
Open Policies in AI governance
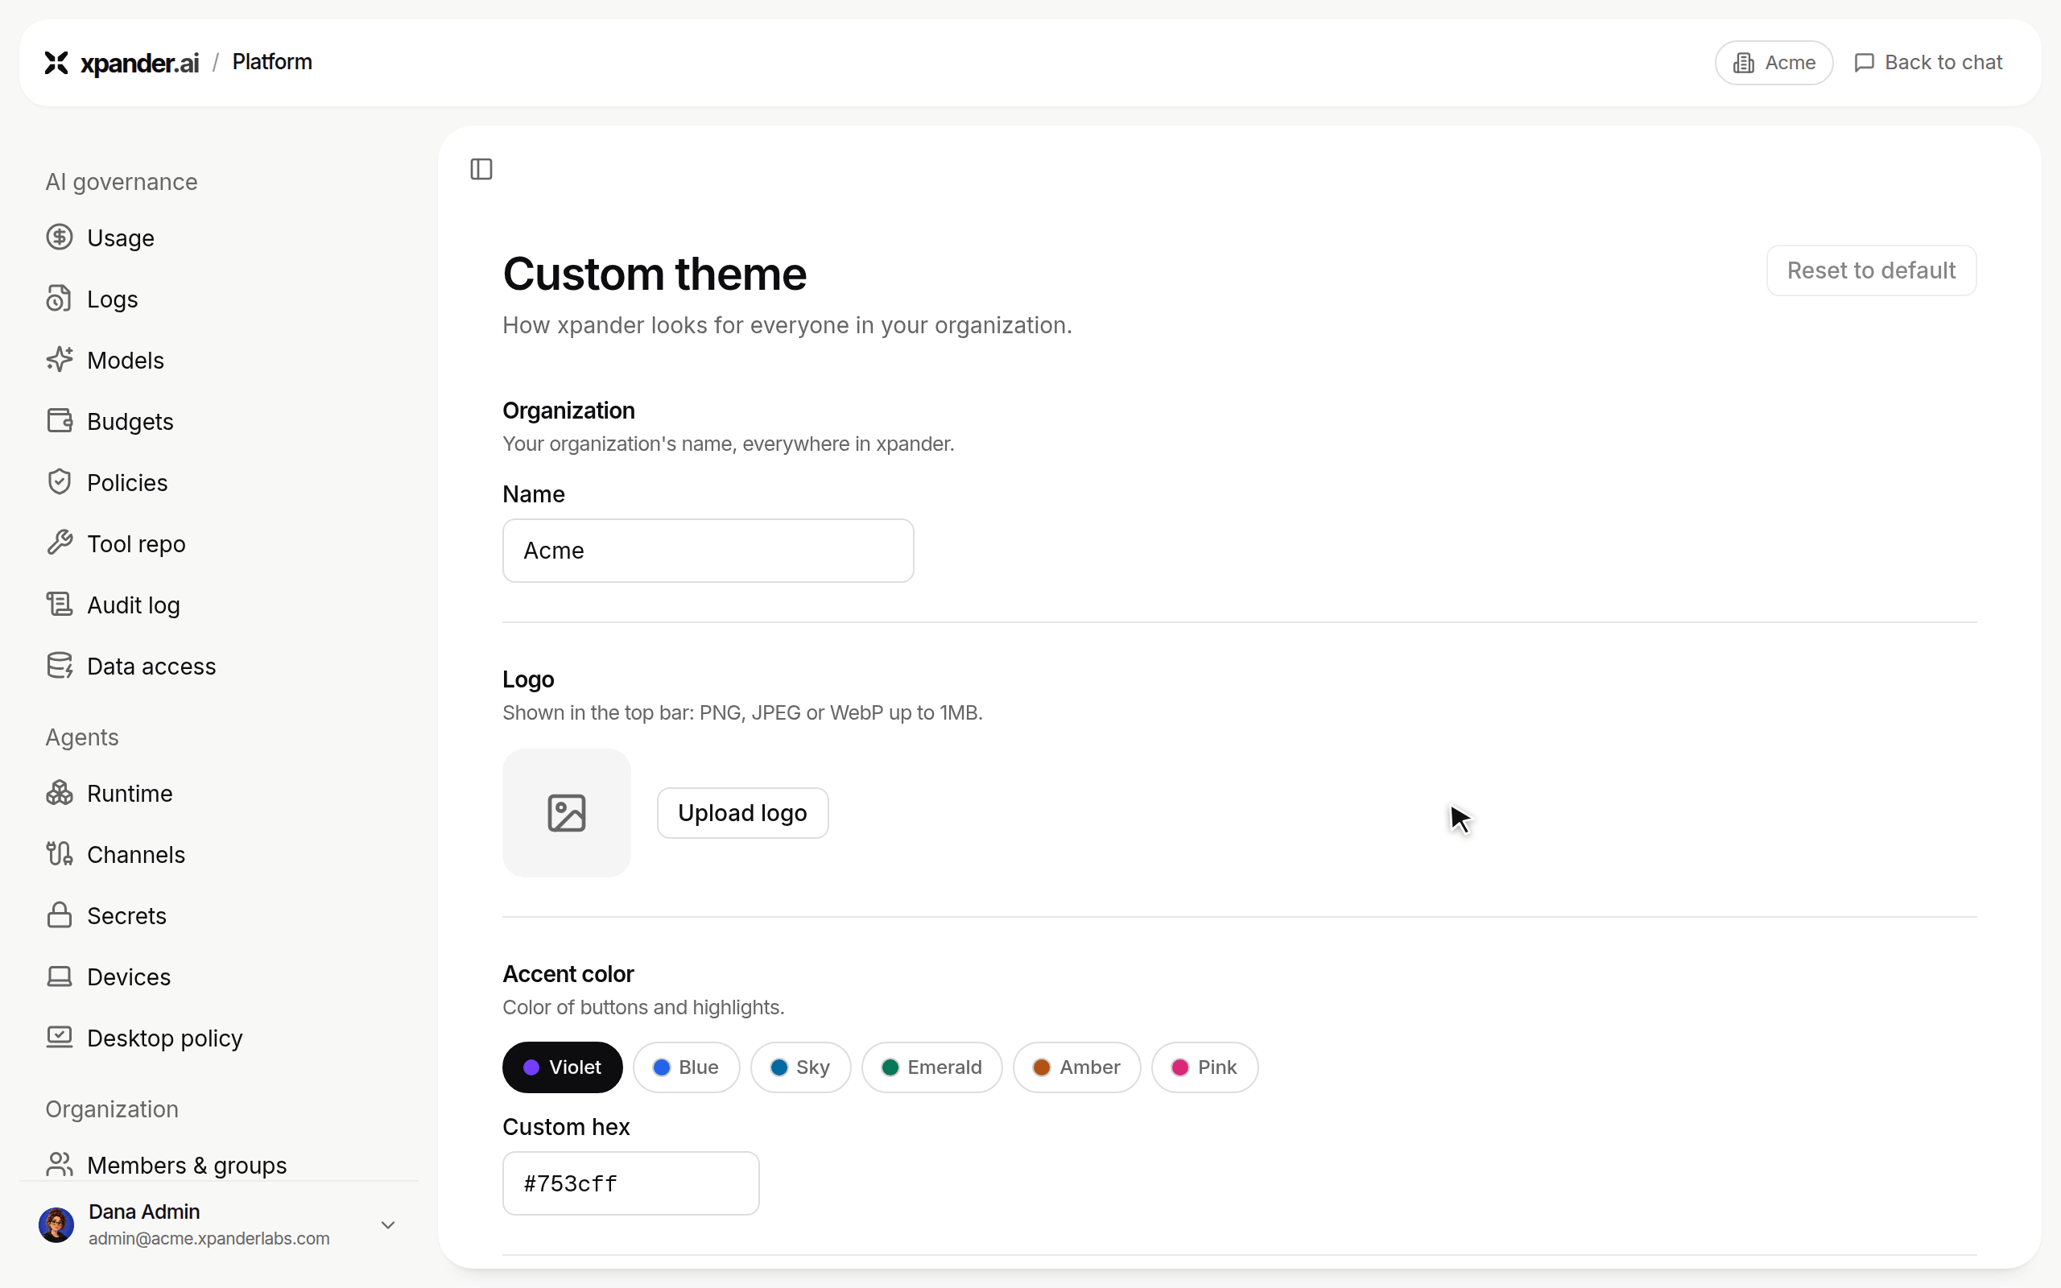point(127,483)
